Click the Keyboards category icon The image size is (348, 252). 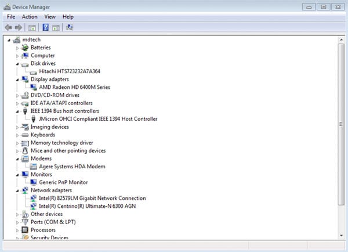click(25, 135)
